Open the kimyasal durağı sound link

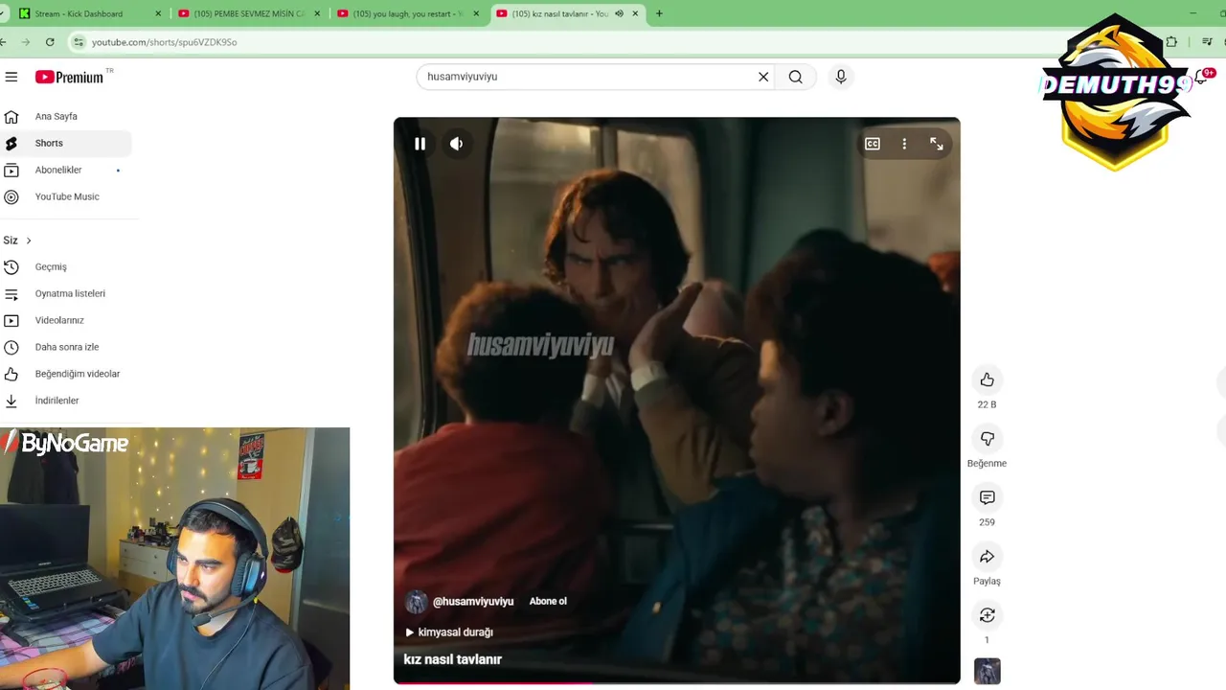coord(449,632)
